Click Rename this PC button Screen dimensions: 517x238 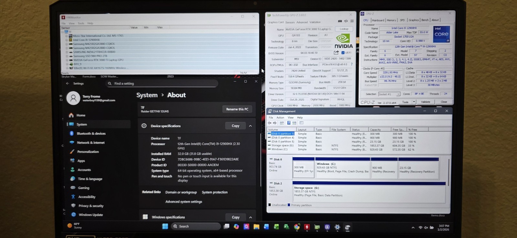click(x=237, y=109)
